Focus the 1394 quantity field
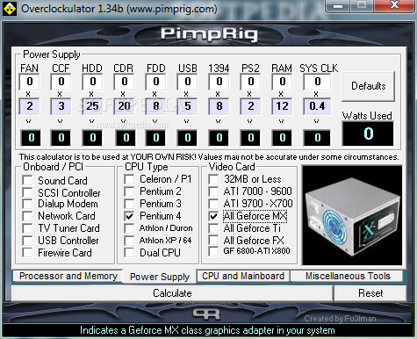Viewport: 417px width, 339px height. pyautogui.click(x=219, y=82)
